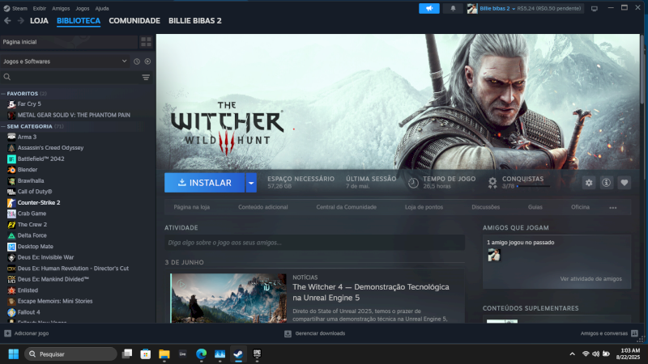Image resolution: width=648 pixels, height=364 pixels.
Task: Open advanced filter options icon
Action: (146, 77)
